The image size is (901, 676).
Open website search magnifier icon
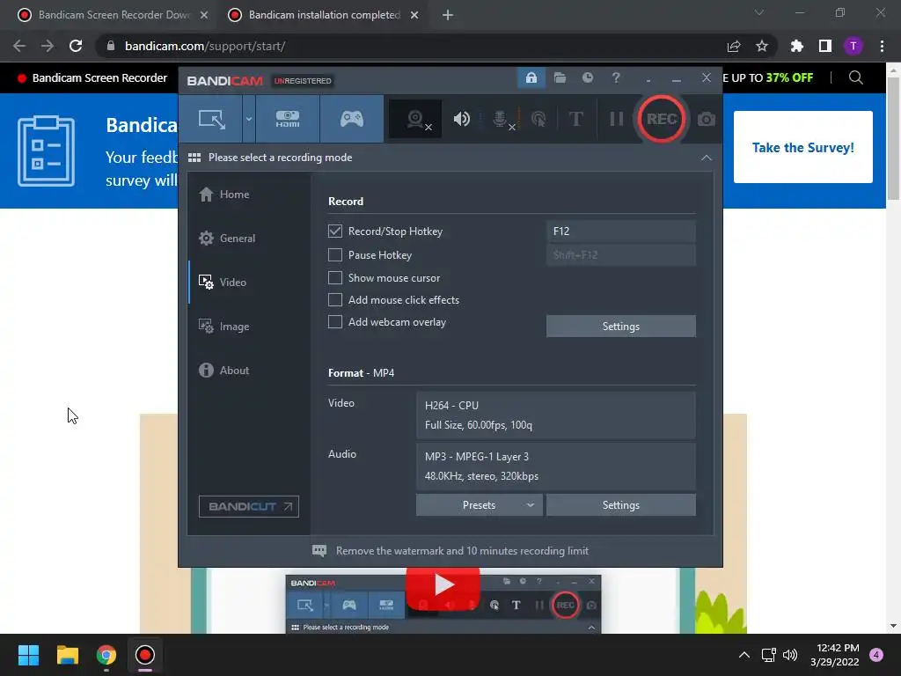coord(855,77)
